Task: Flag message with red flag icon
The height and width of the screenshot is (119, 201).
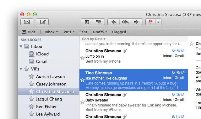Action: [151, 22]
